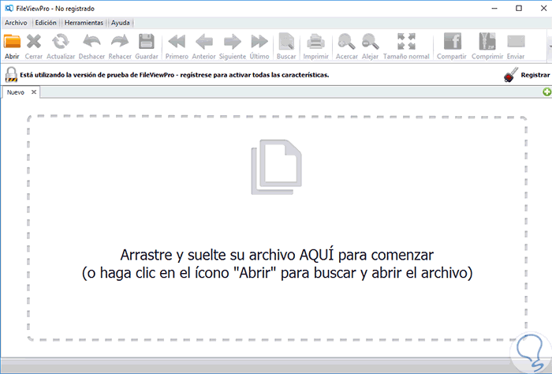Click the Comprimir zip icon
The image size is (552, 374).
[487, 42]
